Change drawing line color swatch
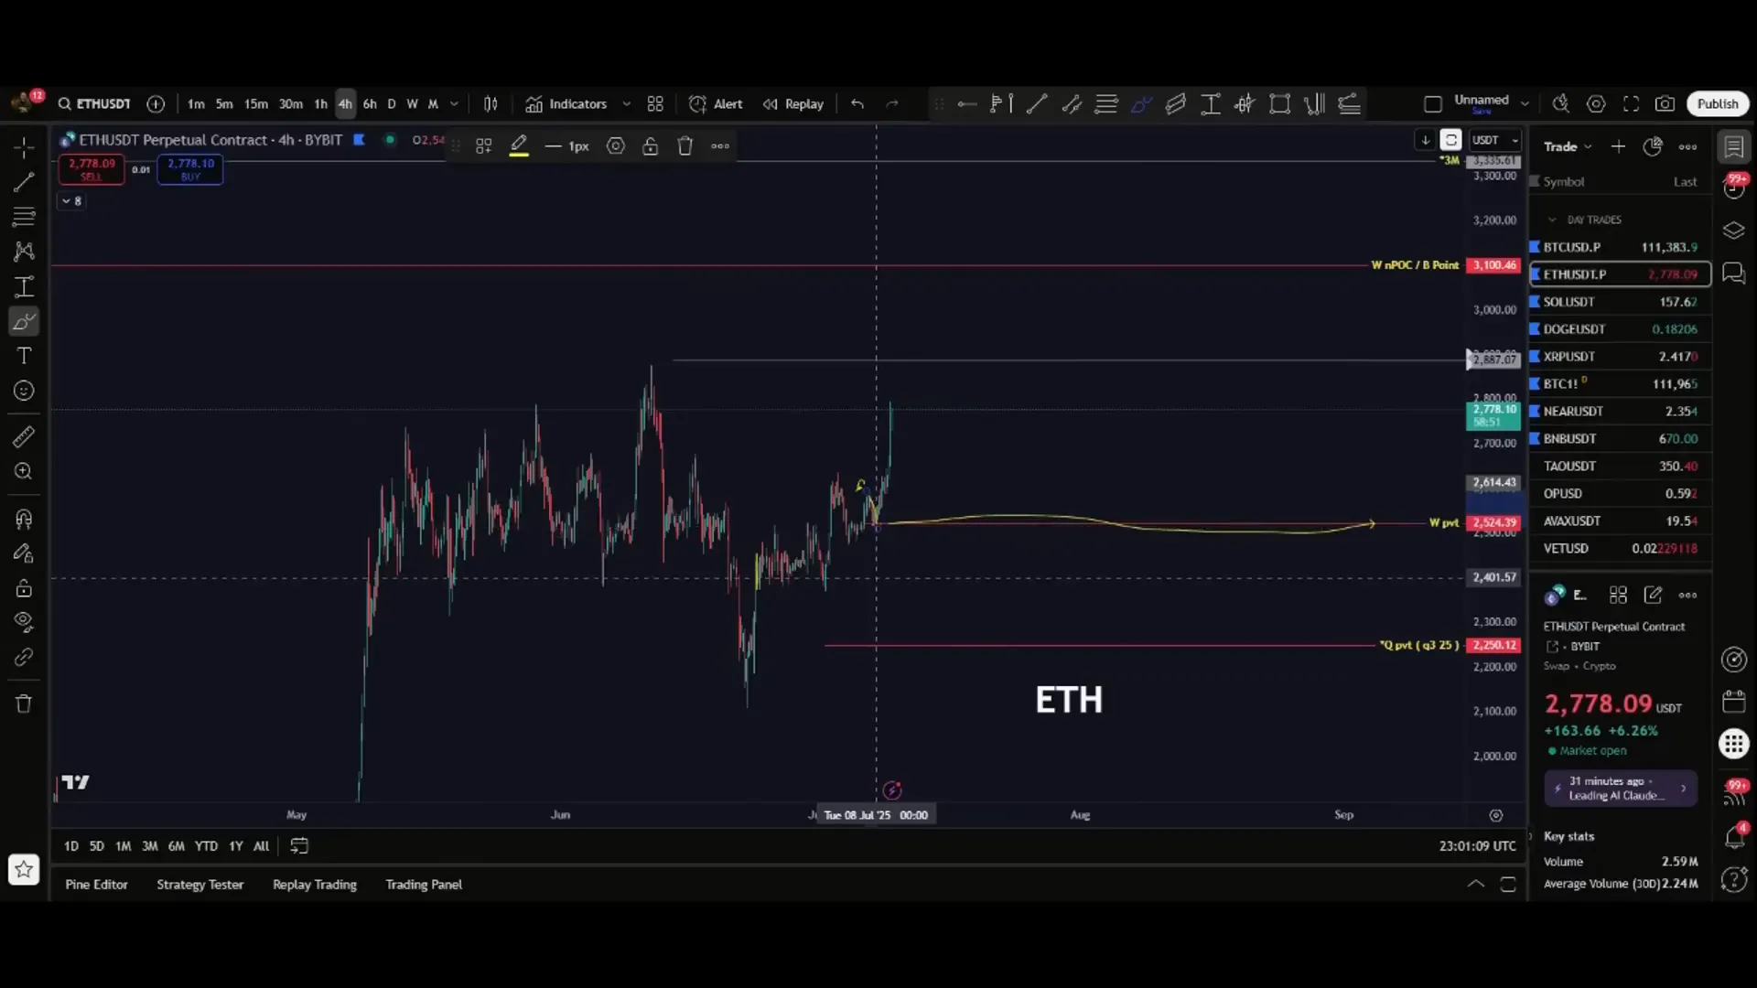This screenshot has width=1757, height=988. (519, 146)
